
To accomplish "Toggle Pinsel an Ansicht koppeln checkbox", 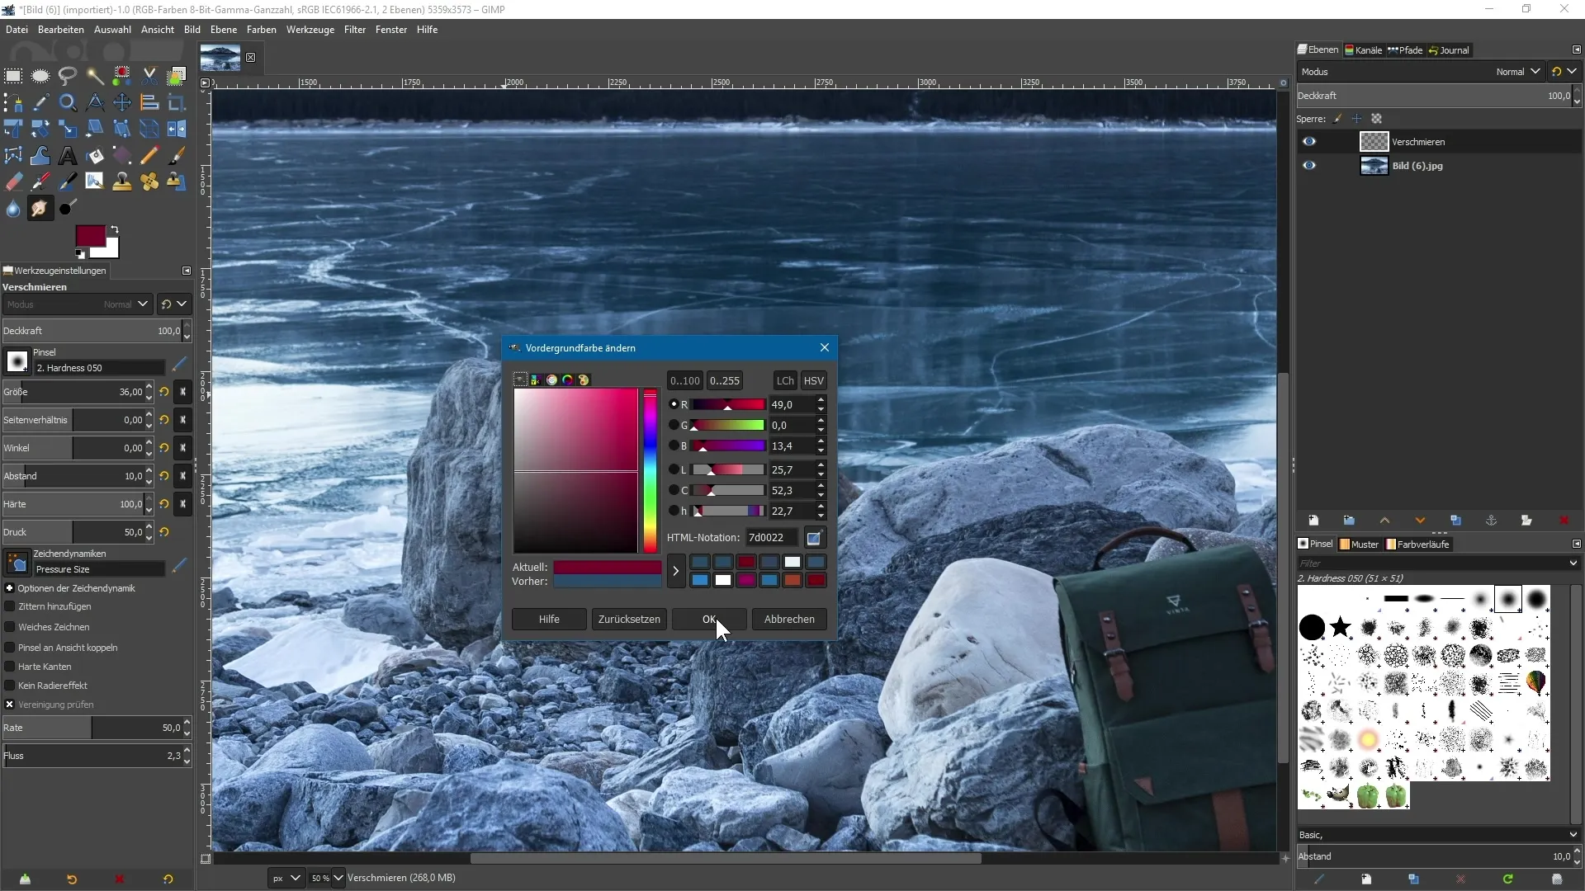I will (10, 648).
